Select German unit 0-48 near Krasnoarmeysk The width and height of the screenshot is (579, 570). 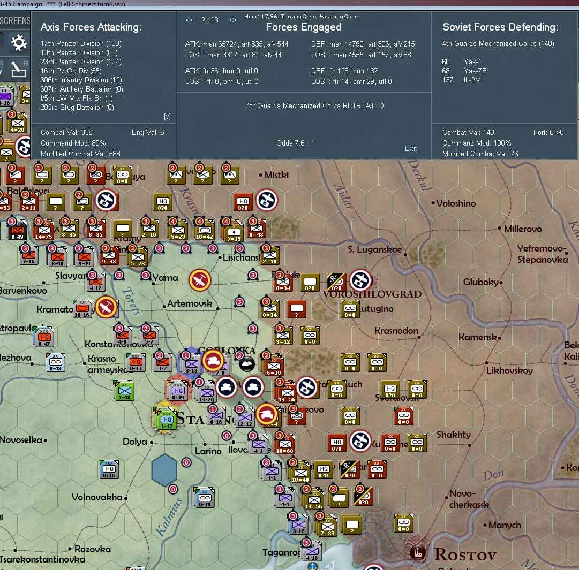tap(55, 362)
